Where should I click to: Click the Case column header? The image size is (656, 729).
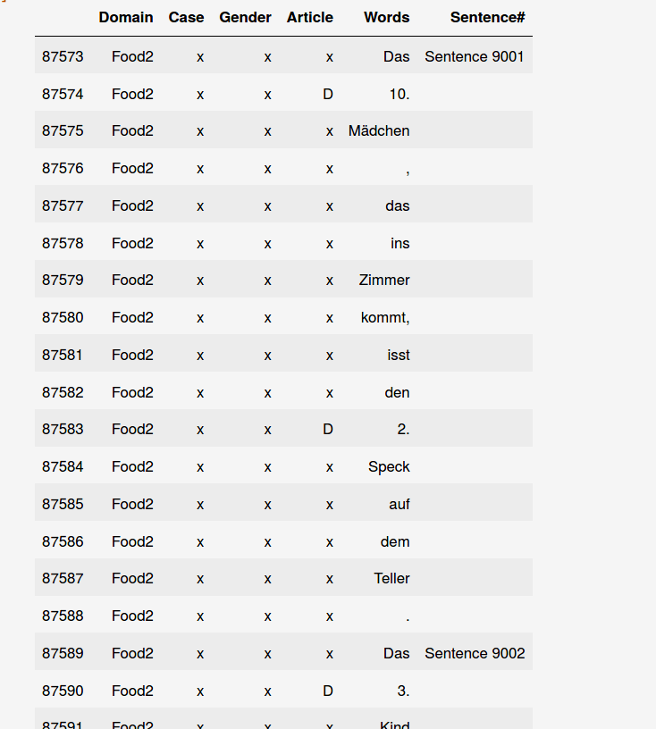click(x=186, y=17)
